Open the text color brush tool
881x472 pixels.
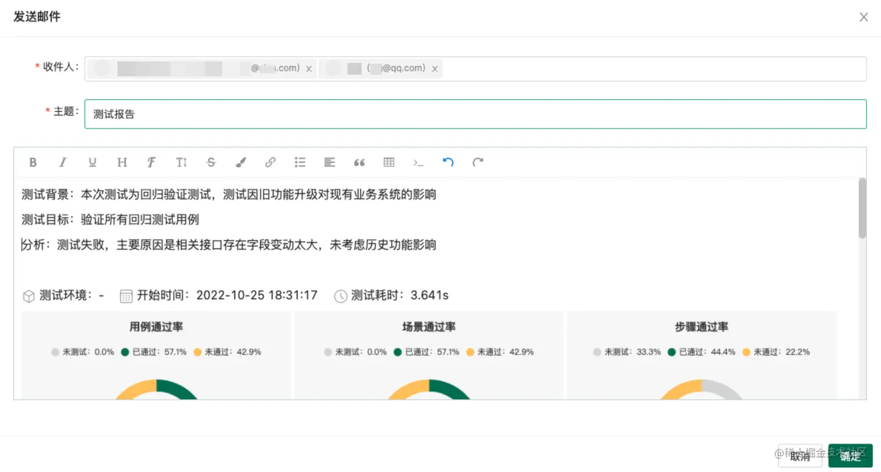click(241, 163)
